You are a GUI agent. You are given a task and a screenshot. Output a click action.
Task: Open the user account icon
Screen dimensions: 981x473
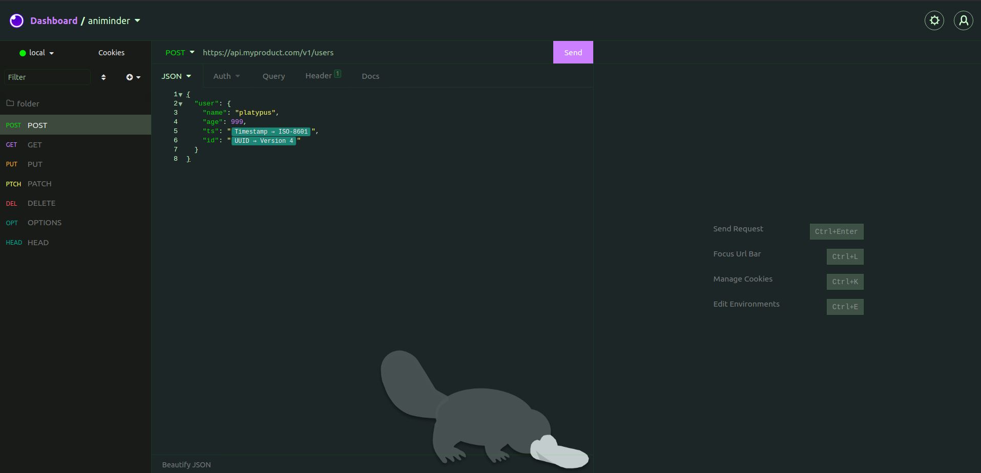pos(964,20)
